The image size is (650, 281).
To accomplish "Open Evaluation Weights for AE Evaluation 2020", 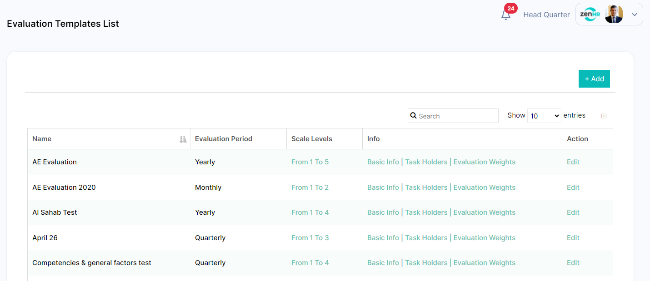I will pos(485,187).
